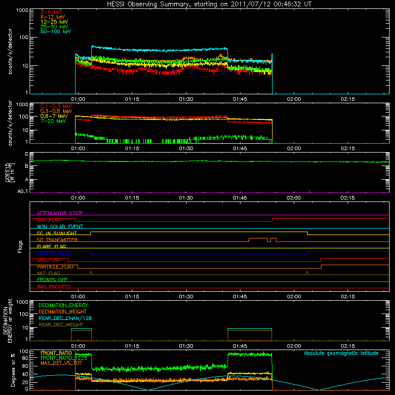
Task: Click the A0.1 tick label in GOES panel
Action: click(23, 191)
